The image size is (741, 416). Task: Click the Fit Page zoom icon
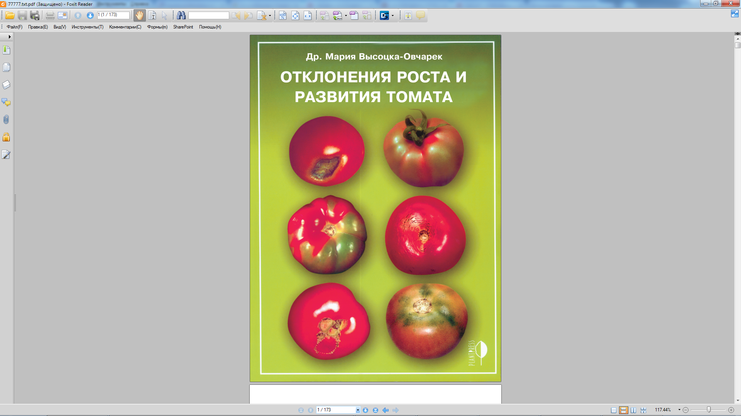point(295,15)
